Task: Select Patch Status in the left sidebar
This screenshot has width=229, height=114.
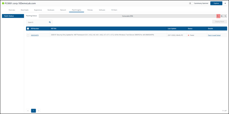Action: click(12, 16)
